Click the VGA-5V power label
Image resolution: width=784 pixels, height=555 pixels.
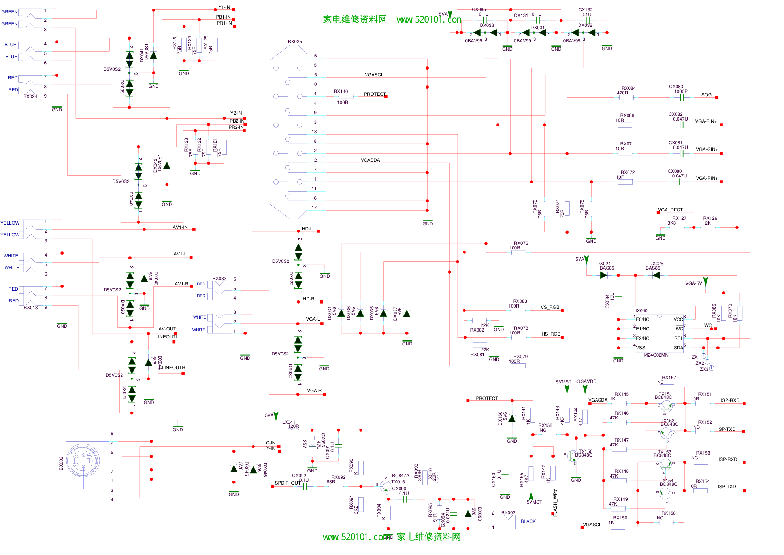tap(694, 283)
